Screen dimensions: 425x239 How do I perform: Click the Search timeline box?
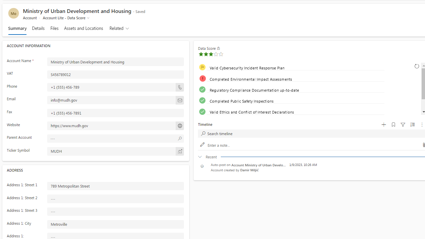(299, 134)
